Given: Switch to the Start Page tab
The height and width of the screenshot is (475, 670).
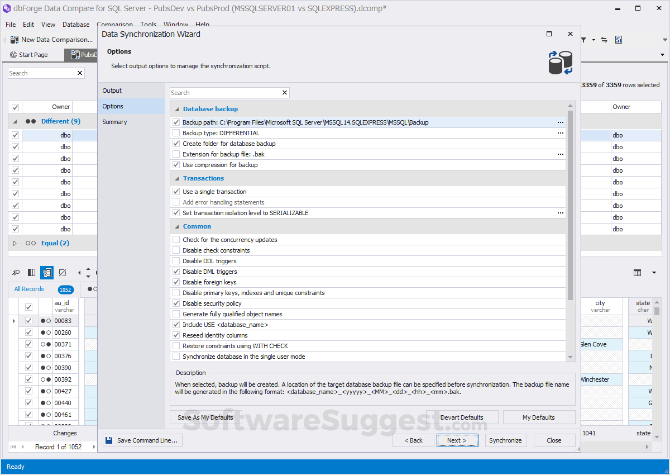Looking at the screenshot, I should click(32, 54).
